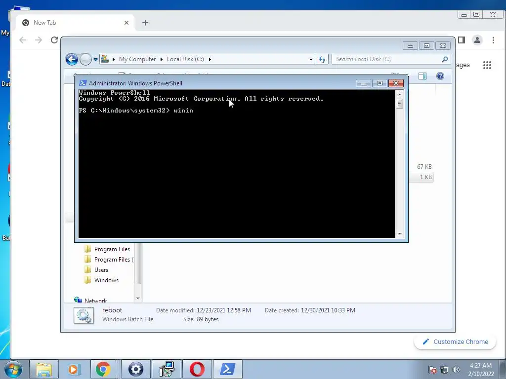
Task: Click the Show desktop strip
Action: point(503,369)
